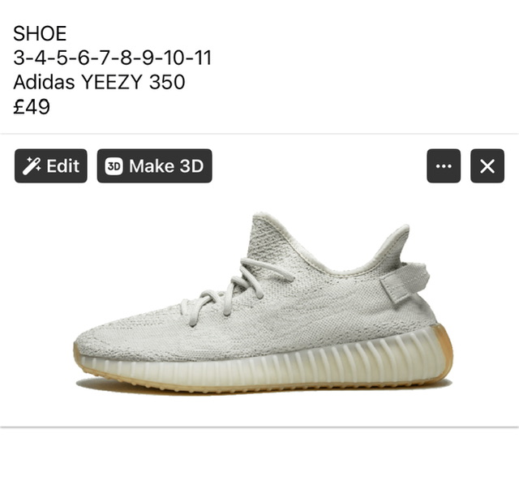Viewport: 519px width, 485px height.
Task: Click the word Edit label
Action: tap(63, 166)
